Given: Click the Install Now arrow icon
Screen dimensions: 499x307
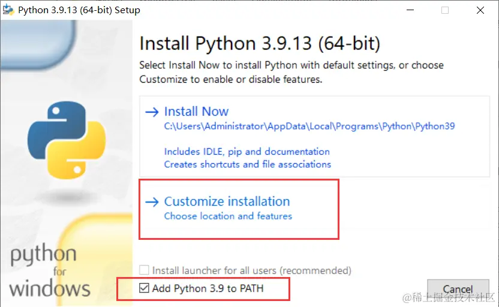Looking at the screenshot, I should coord(152,112).
